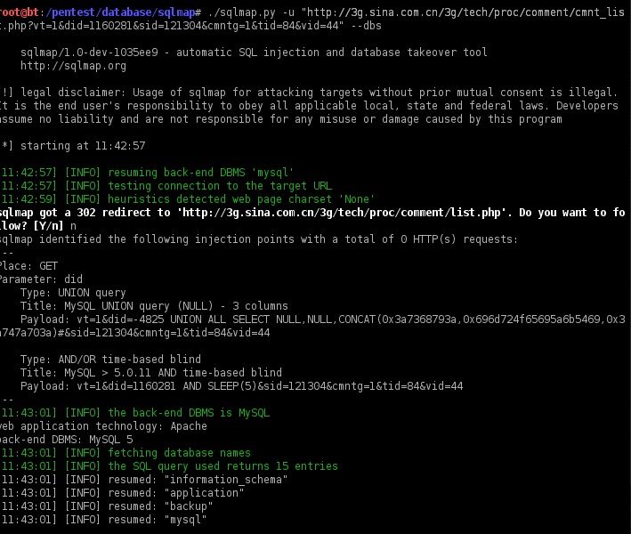631x534 pixels.
Task: Click 'MySQL > 5.0.11 AND time-based blind' title
Action: coord(173,373)
